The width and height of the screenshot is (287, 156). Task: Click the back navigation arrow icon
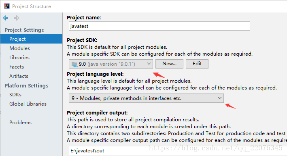[x=6, y=18]
